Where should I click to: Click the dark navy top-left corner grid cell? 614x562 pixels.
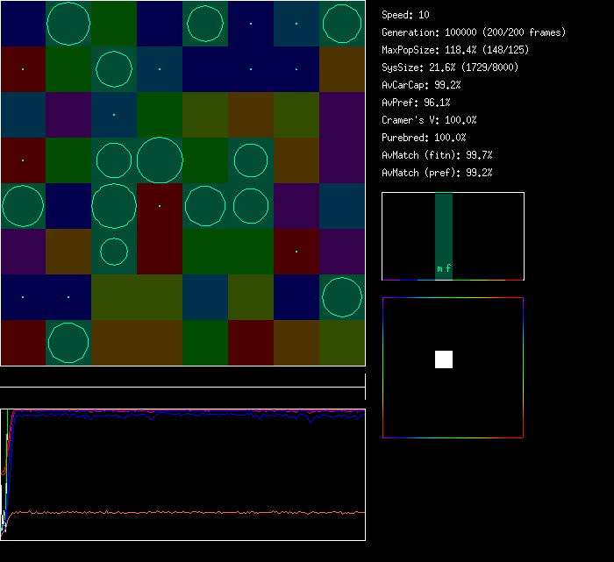[x=23, y=24]
